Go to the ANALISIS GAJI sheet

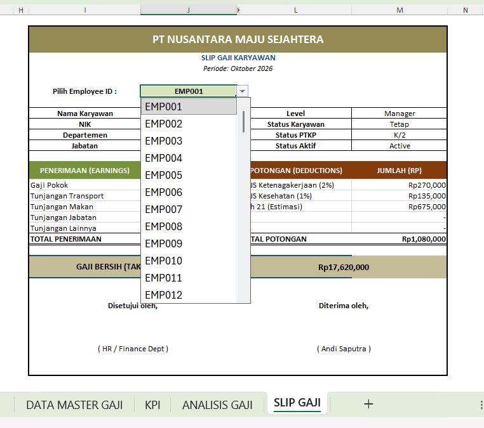coord(217,405)
